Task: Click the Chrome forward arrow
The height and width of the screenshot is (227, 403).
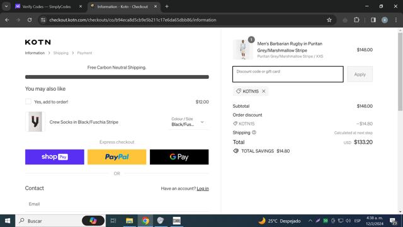Action: (x=18, y=20)
